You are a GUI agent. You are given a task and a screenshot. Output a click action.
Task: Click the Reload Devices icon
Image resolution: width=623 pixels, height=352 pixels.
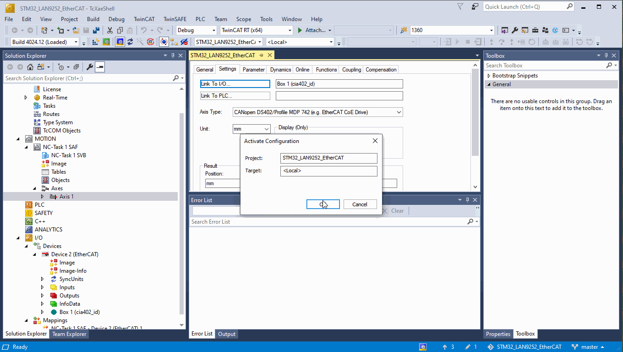click(130, 42)
